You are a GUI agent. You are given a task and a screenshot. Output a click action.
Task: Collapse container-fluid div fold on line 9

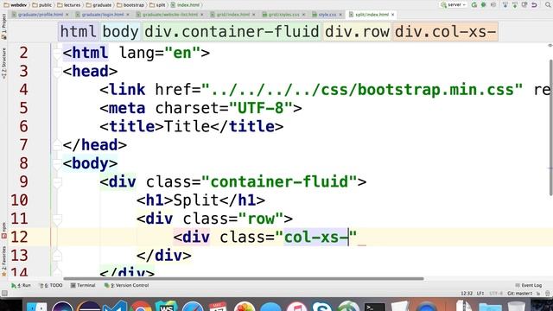click(57, 182)
